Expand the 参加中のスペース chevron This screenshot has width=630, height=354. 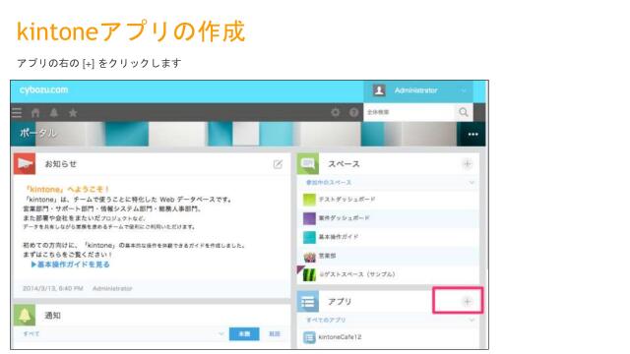coord(472,183)
